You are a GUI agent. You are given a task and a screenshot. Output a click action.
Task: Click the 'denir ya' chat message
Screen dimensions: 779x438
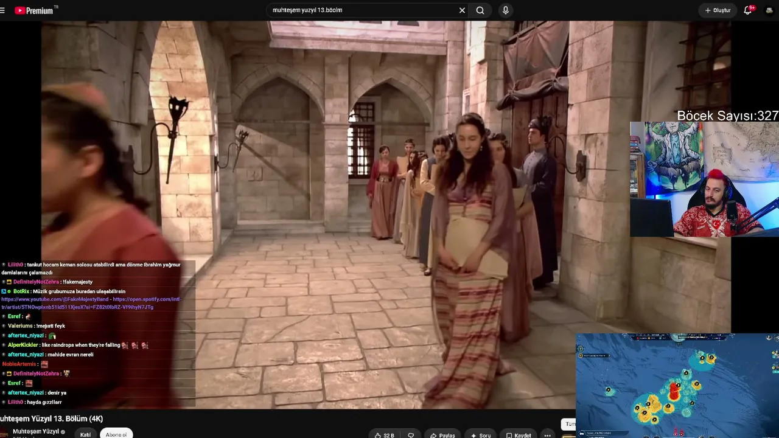tap(57, 393)
